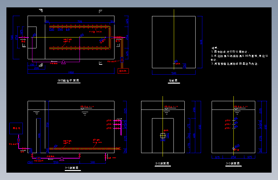The height and width of the screenshot is (180, 278).
Task: Pick the 250 dimension below 3-3 section
Action: point(233,157)
